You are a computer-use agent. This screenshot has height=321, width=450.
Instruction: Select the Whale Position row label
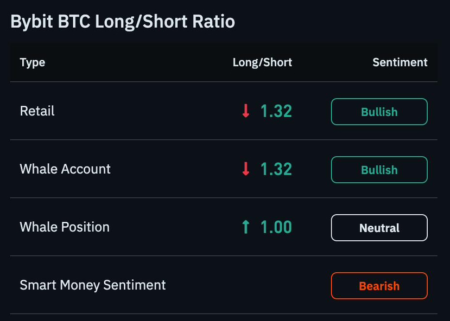[65, 227]
